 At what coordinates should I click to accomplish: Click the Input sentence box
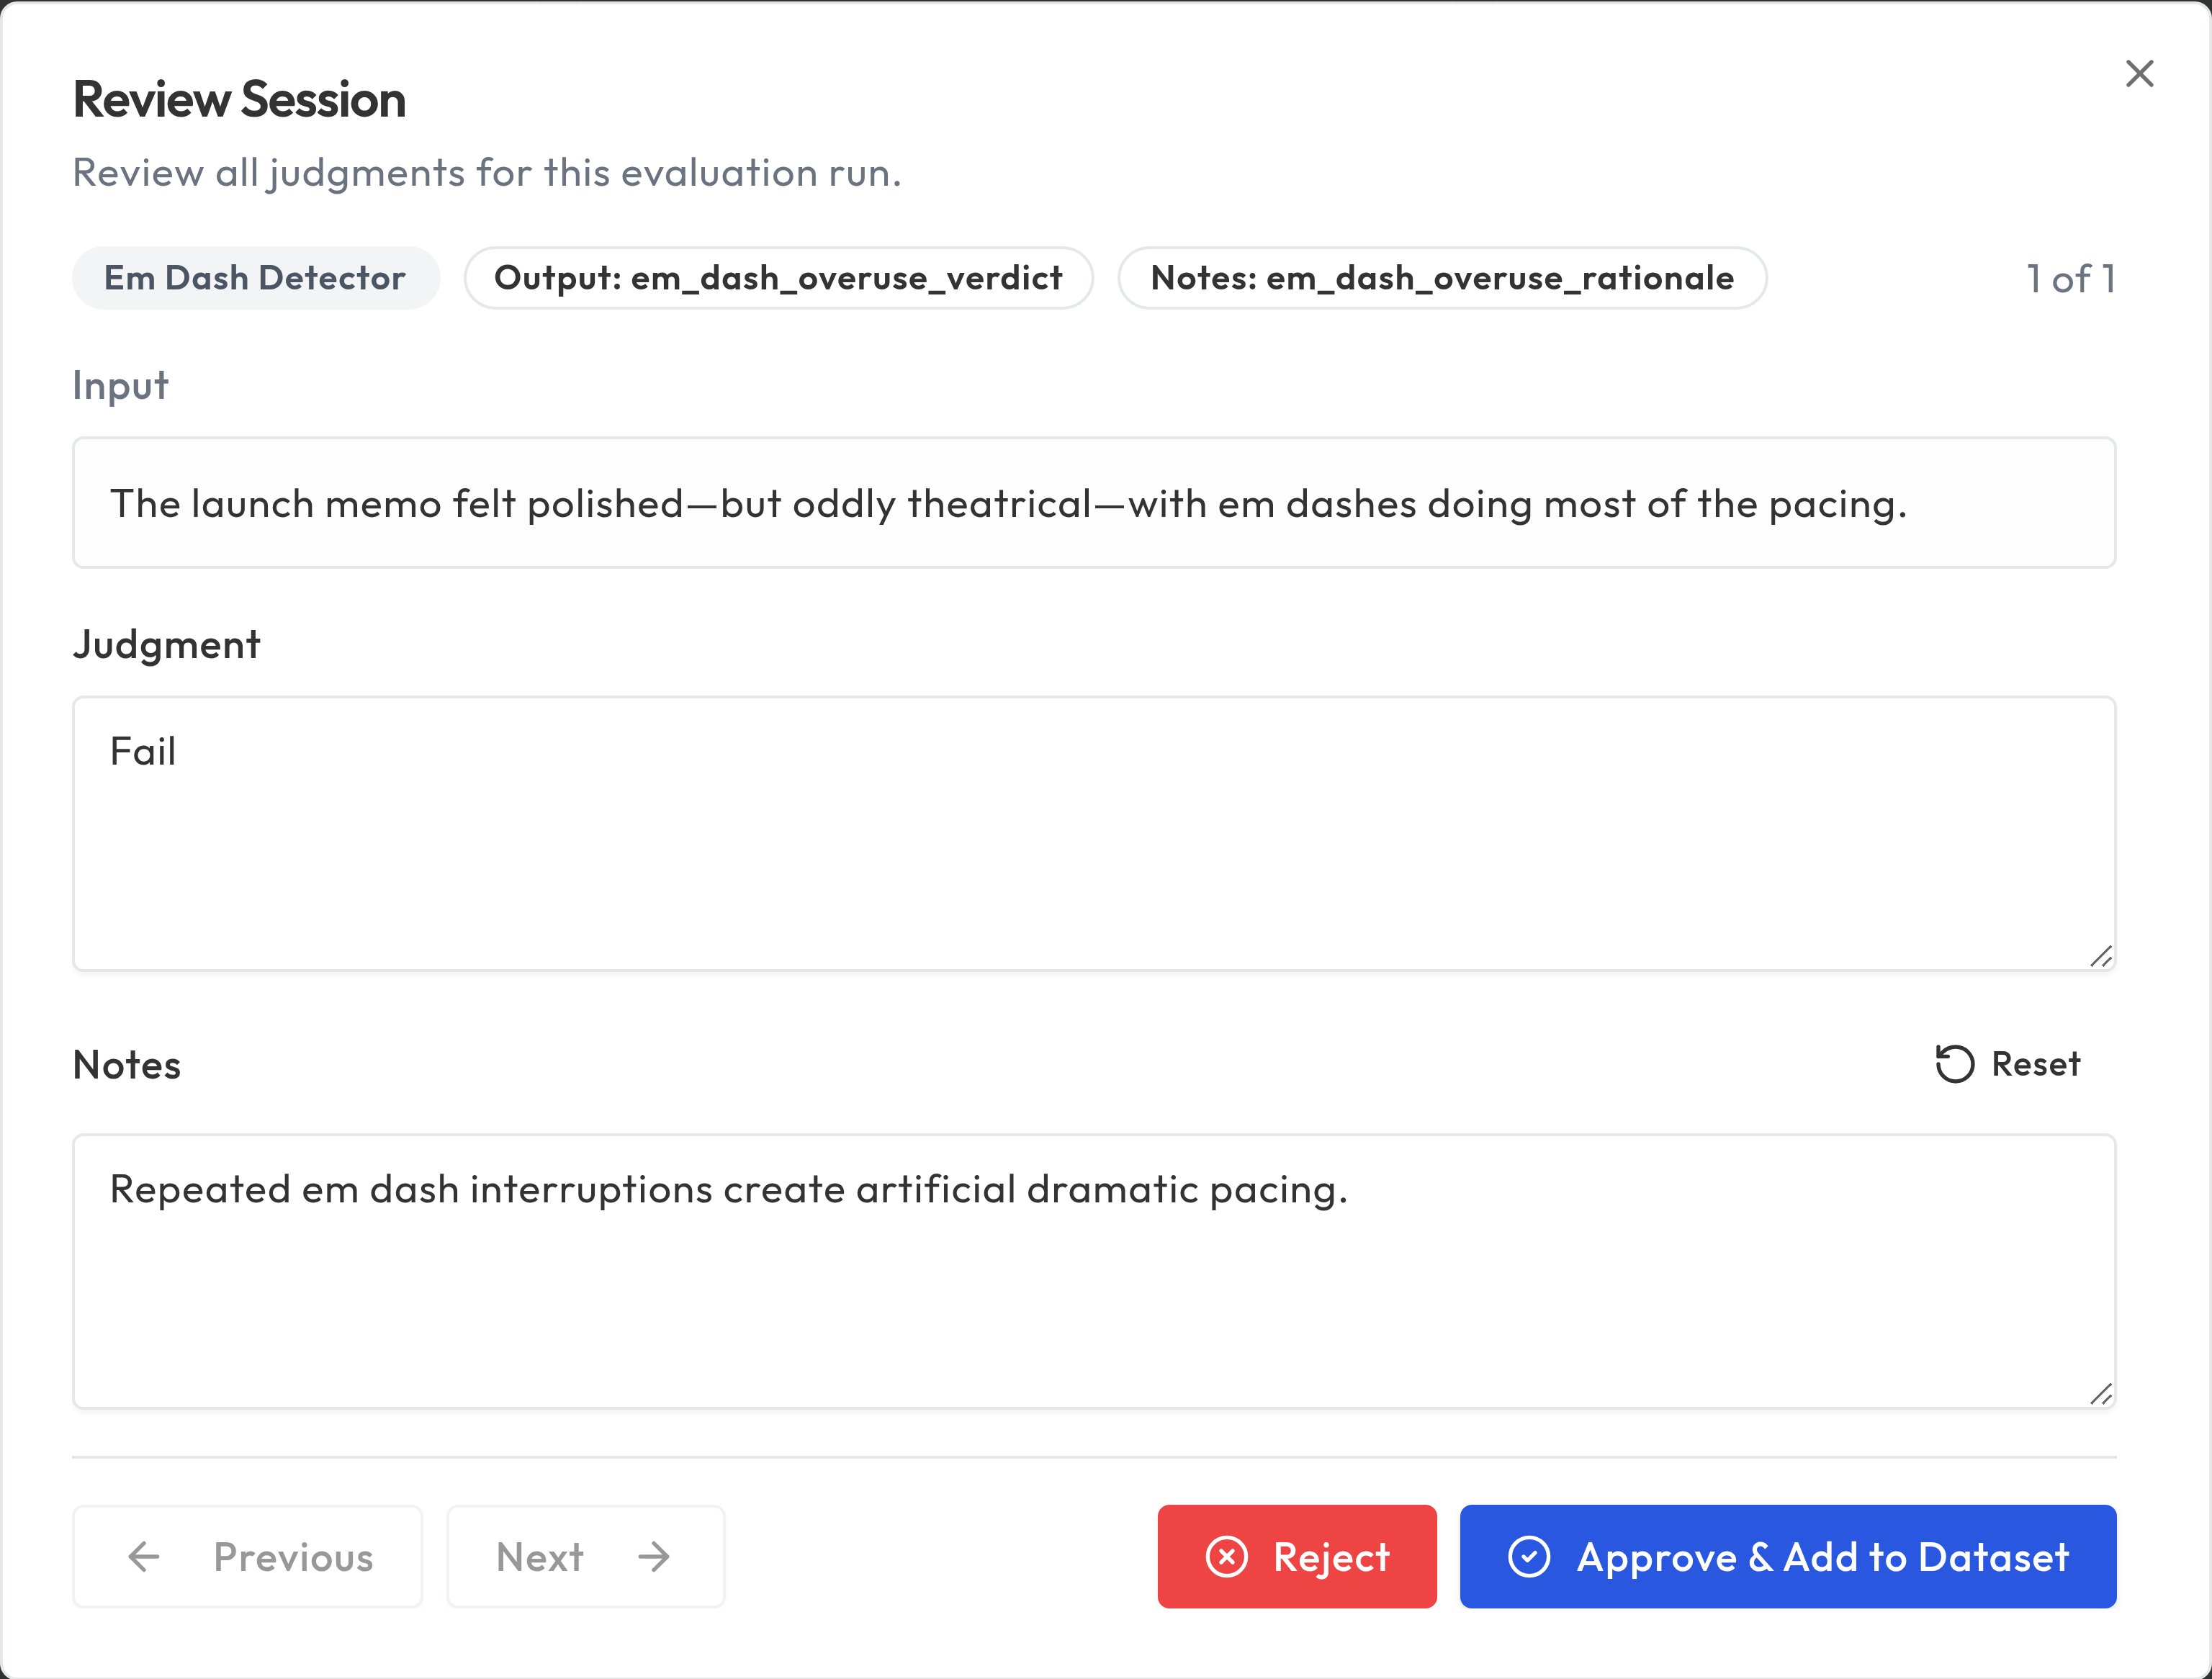(x=1094, y=503)
